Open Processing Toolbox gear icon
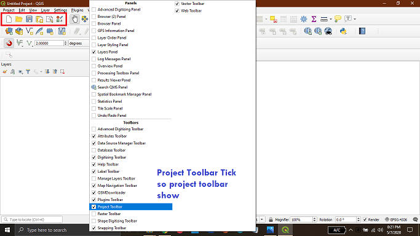The image size is (420, 236). coord(304,19)
